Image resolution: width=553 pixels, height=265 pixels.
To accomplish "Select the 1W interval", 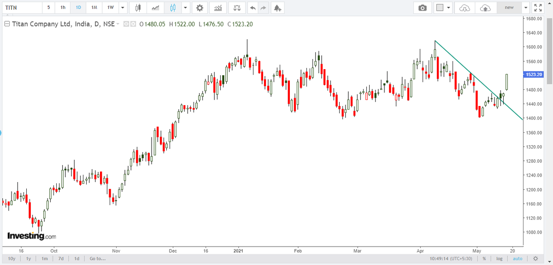I will coord(110,8).
